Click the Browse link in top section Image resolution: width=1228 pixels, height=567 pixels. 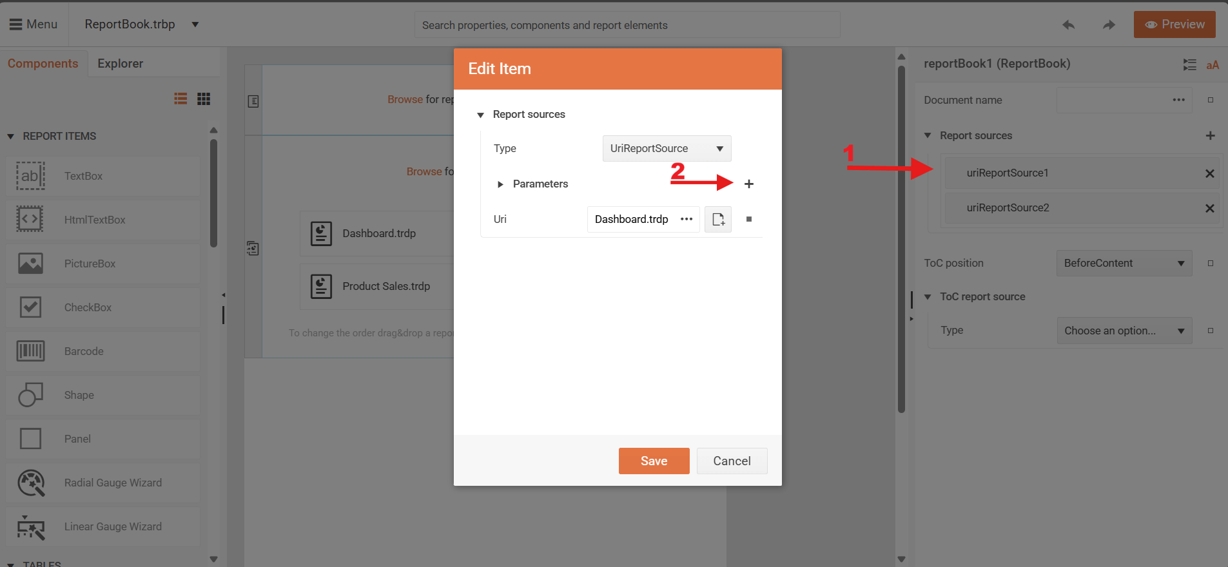coord(405,99)
